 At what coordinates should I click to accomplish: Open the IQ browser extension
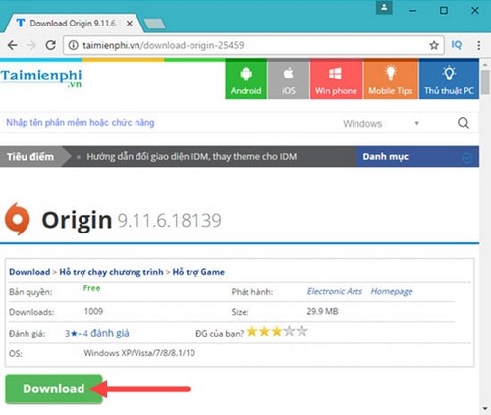pyautogui.click(x=457, y=45)
